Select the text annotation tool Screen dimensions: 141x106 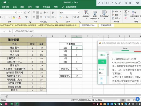click(116, 3)
